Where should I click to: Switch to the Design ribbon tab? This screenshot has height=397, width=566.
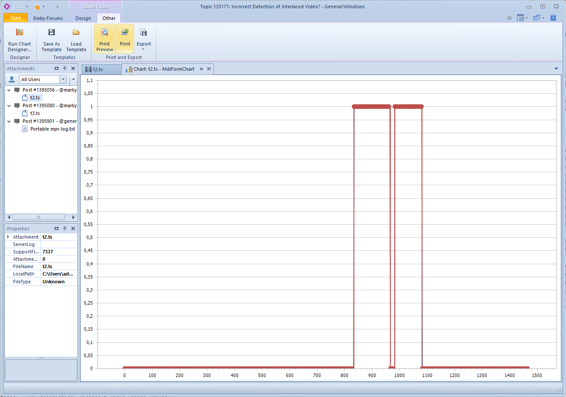tap(83, 18)
